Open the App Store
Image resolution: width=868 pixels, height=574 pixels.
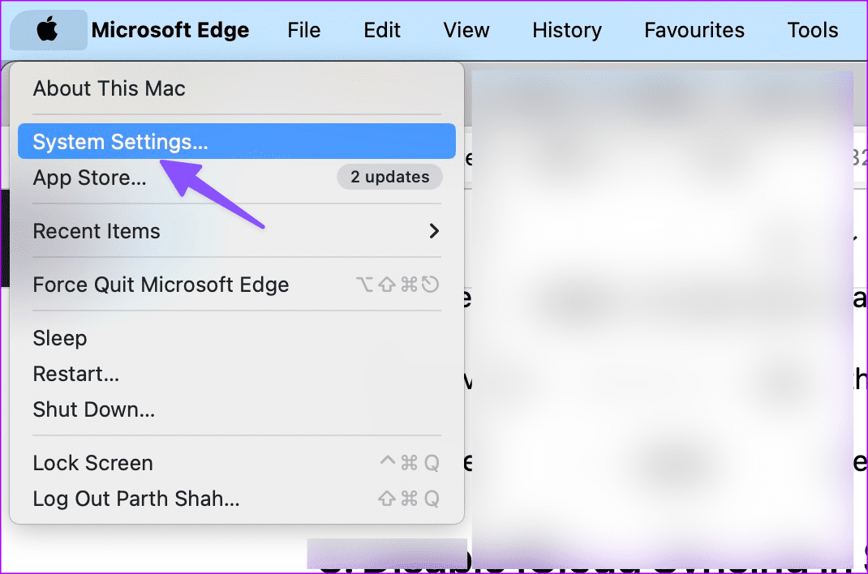pos(89,178)
